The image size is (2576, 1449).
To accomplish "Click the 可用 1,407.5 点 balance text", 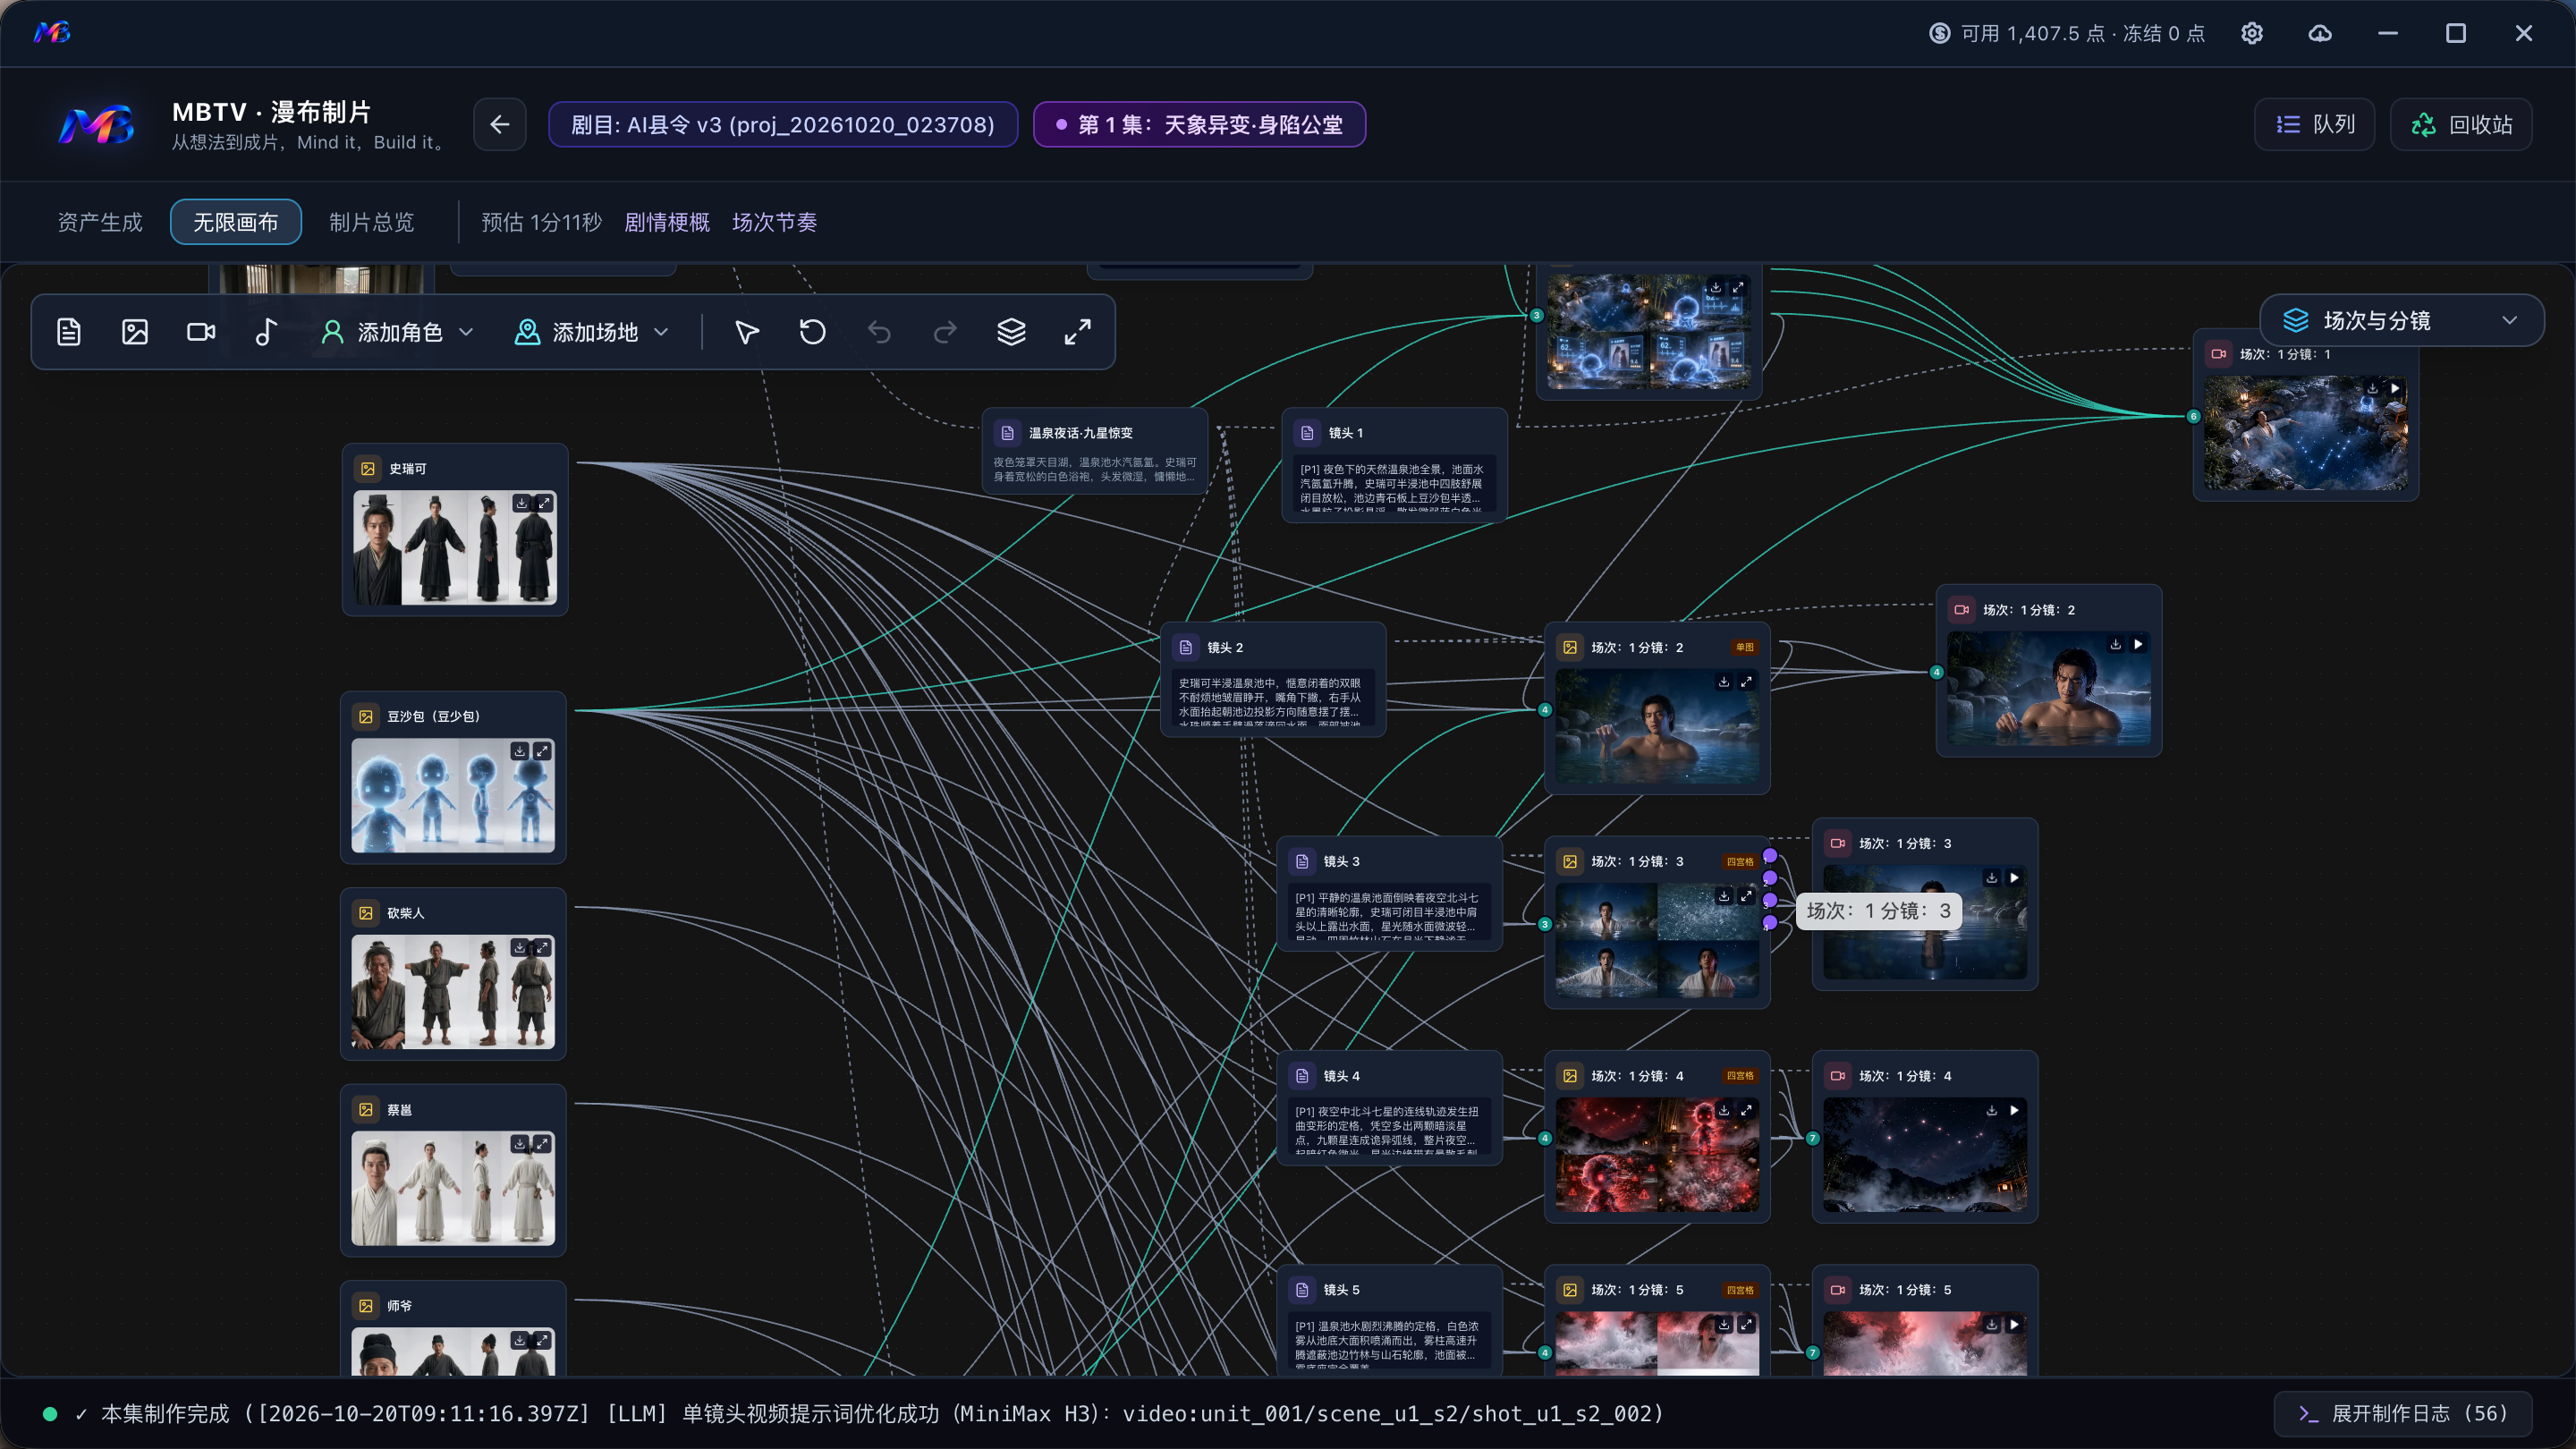I will pyautogui.click(x=2033, y=33).
